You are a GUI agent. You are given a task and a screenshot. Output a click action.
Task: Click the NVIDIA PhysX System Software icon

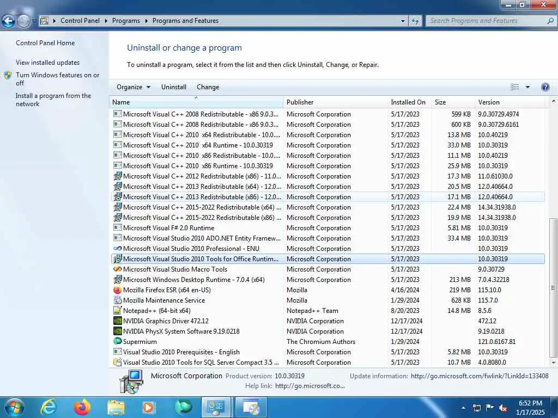[x=118, y=331]
